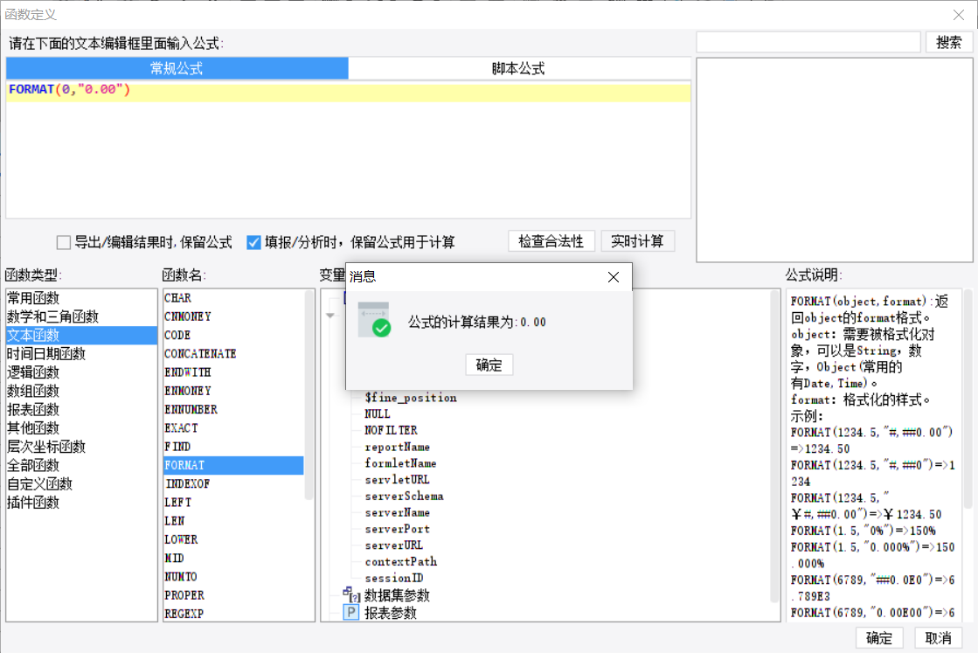
Task: Select CONCATENATE function
Action: coord(233,354)
